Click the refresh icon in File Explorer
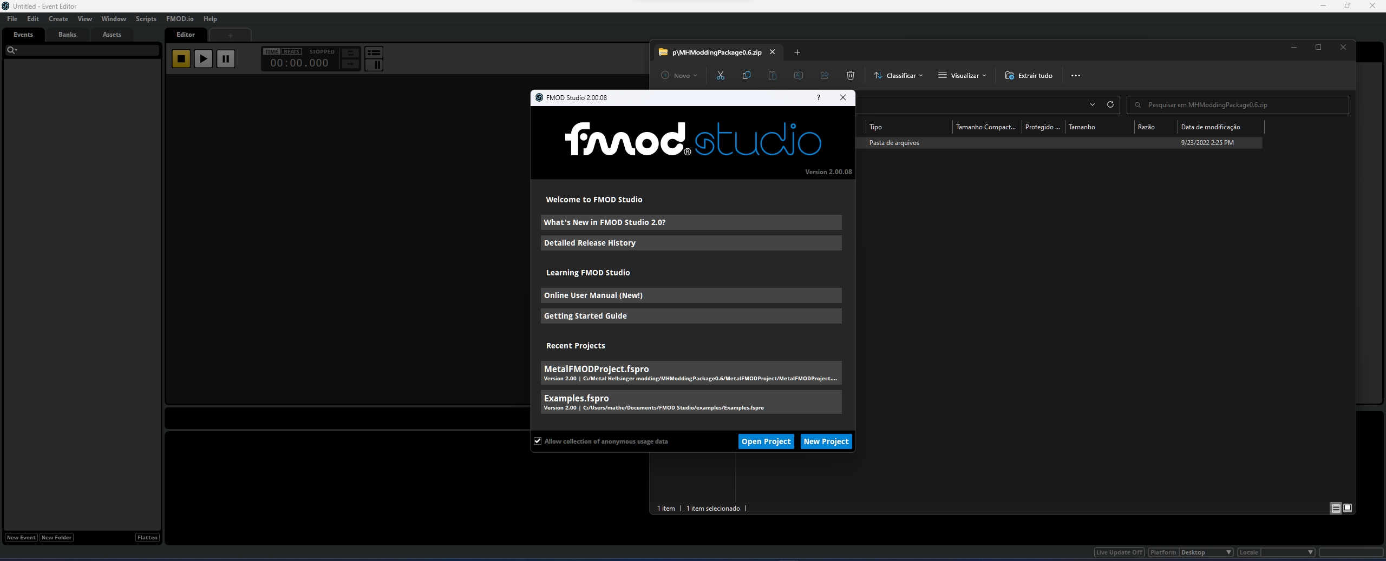This screenshot has height=561, width=1386. click(x=1110, y=105)
